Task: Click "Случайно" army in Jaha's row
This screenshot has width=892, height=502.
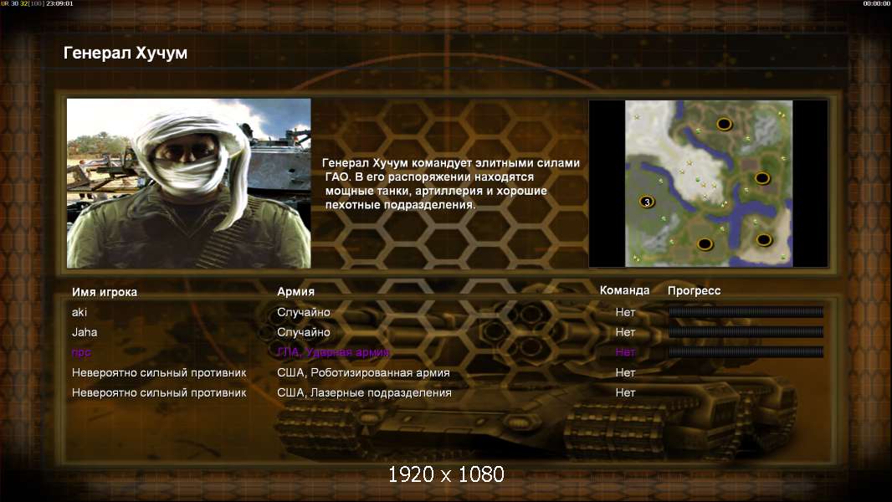Action: 304,332
